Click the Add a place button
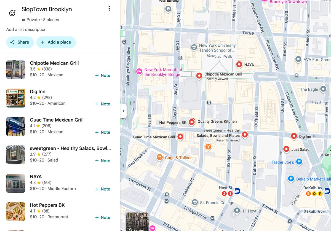Screen dimensions: 331x231 tap(56, 42)
